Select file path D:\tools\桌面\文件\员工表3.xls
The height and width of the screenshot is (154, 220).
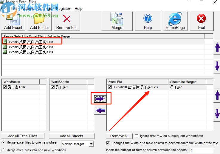click(x=30, y=52)
